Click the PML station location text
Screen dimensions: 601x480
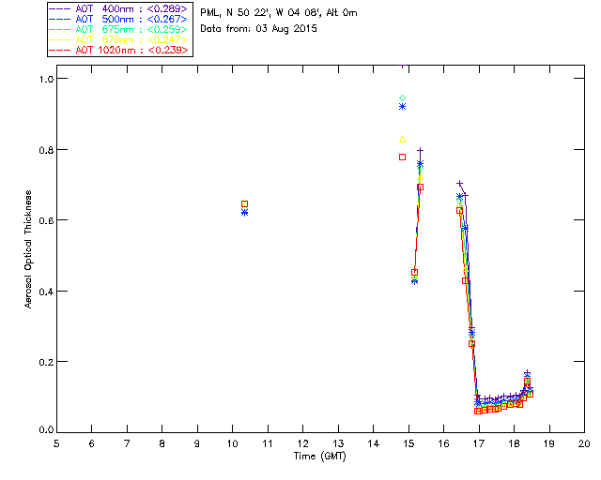point(279,13)
